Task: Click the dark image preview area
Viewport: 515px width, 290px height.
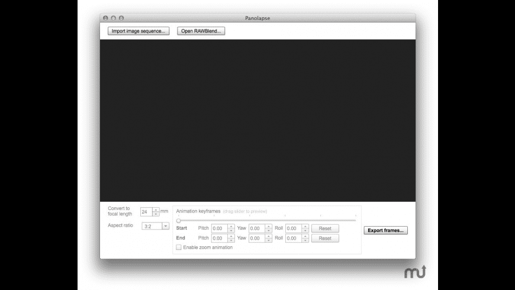Action: pos(257,121)
